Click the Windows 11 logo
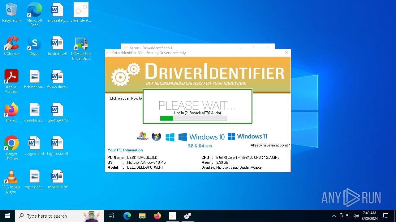Screen dimensions: 396x222 [x=247, y=136]
